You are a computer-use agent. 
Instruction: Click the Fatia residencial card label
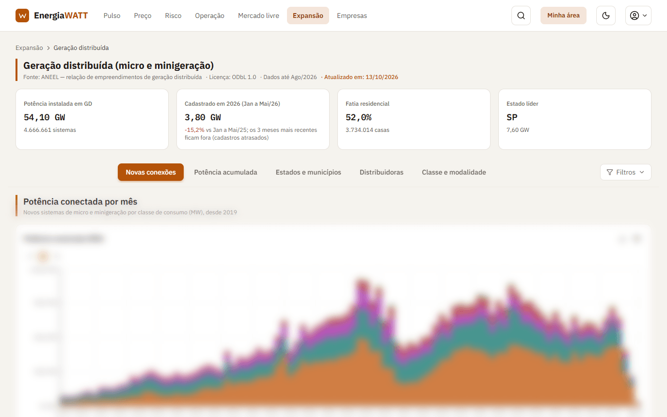[x=367, y=104]
